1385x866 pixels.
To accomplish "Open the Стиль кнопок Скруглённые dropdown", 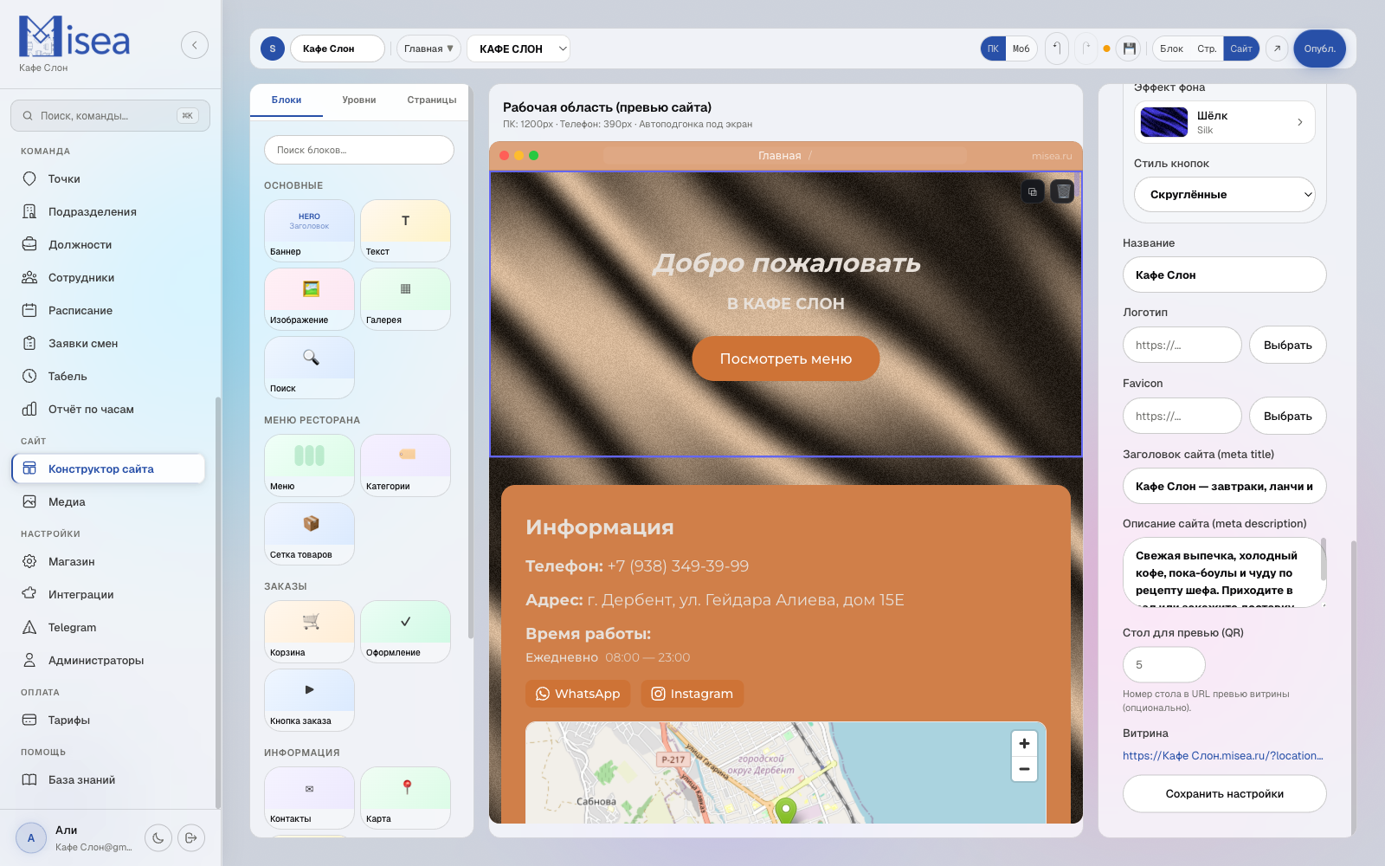I will pos(1225,195).
